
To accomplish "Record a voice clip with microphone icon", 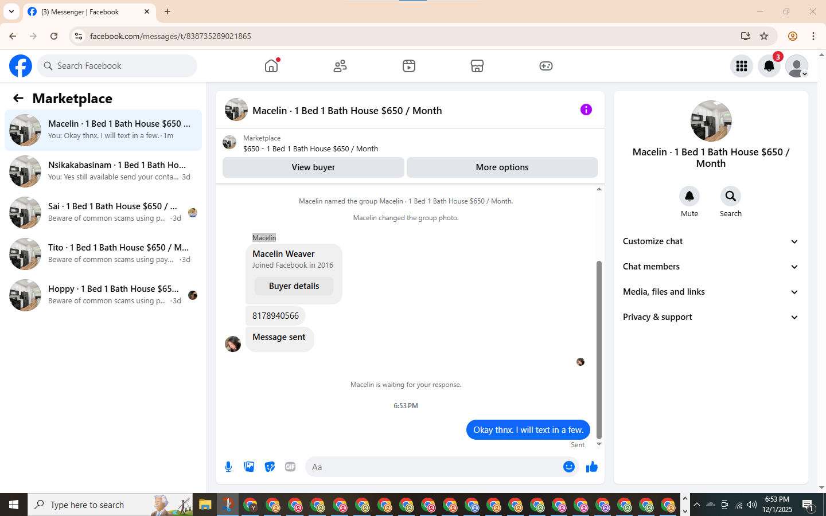I will pos(228,467).
